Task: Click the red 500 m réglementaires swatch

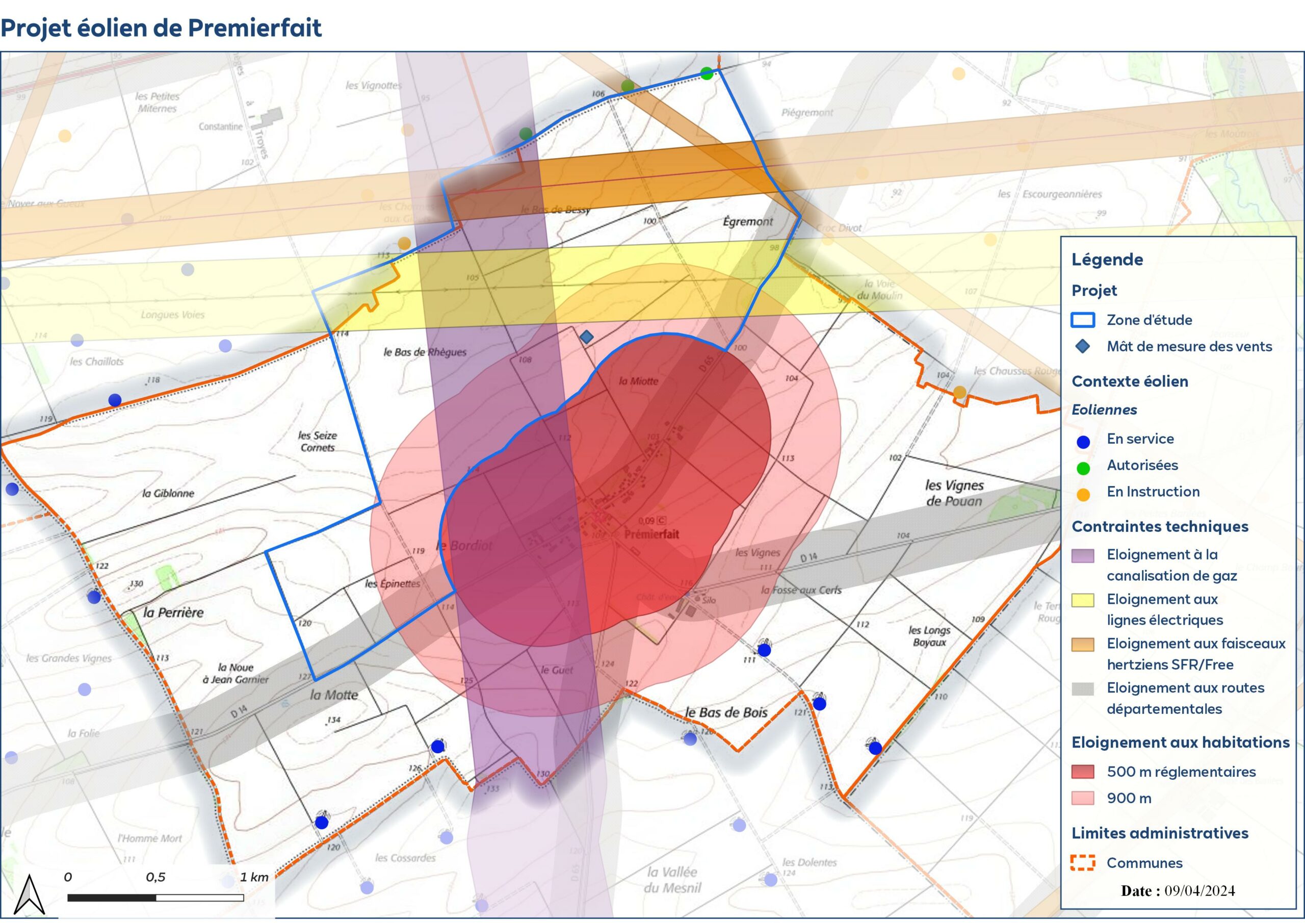Action: pyautogui.click(x=1083, y=772)
